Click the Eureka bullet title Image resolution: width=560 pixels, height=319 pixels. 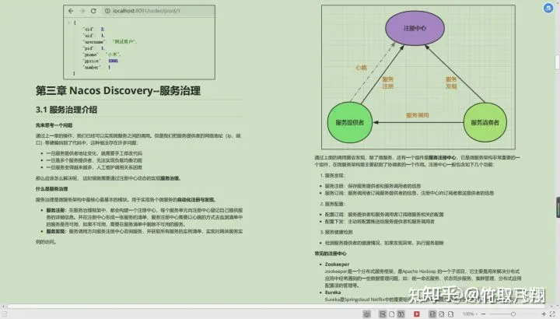333,293
